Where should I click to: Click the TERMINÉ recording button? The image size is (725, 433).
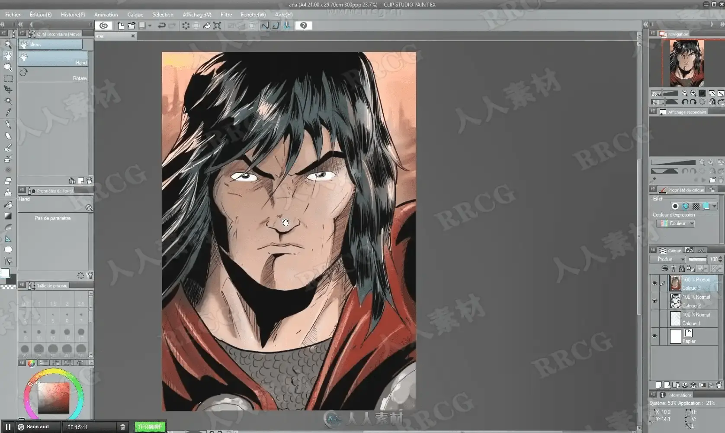[x=150, y=427]
